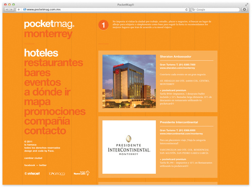This screenshot has width=252, height=188.
Task: Click the orange number 1 circle badge
Action: [103, 25]
